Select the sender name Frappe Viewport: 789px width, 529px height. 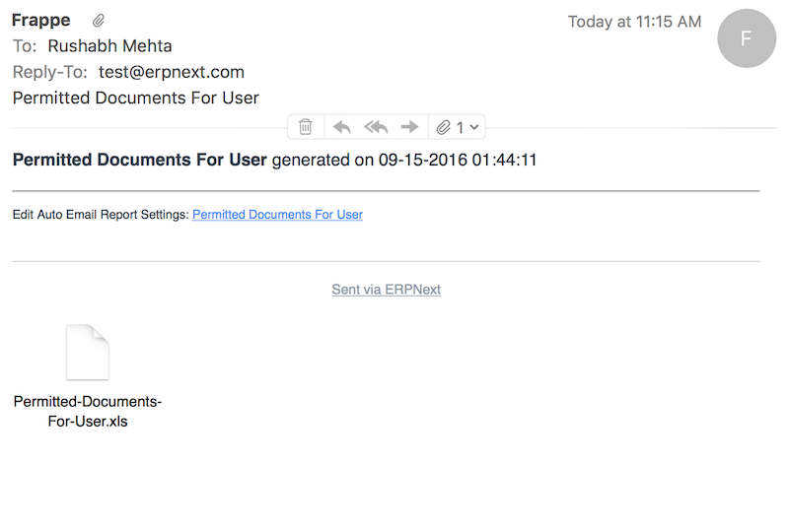40,21
